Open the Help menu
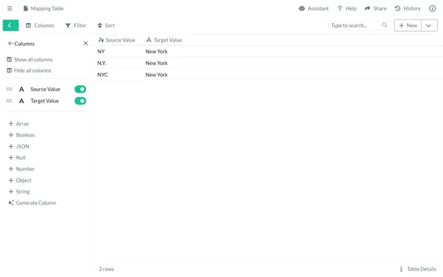Image resolution: width=443 pixels, height=277 pixels. point(347,8)
